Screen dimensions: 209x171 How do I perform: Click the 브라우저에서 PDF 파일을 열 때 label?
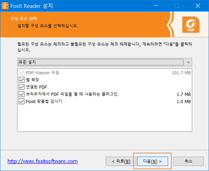coord(72,94)
